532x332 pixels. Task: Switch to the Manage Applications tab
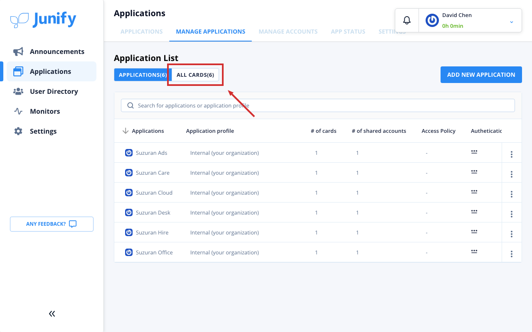point(210,32)
